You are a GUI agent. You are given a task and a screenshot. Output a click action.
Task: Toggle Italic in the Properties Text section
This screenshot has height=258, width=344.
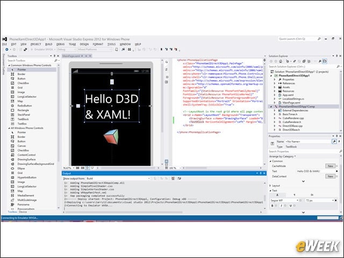[281, 205]
